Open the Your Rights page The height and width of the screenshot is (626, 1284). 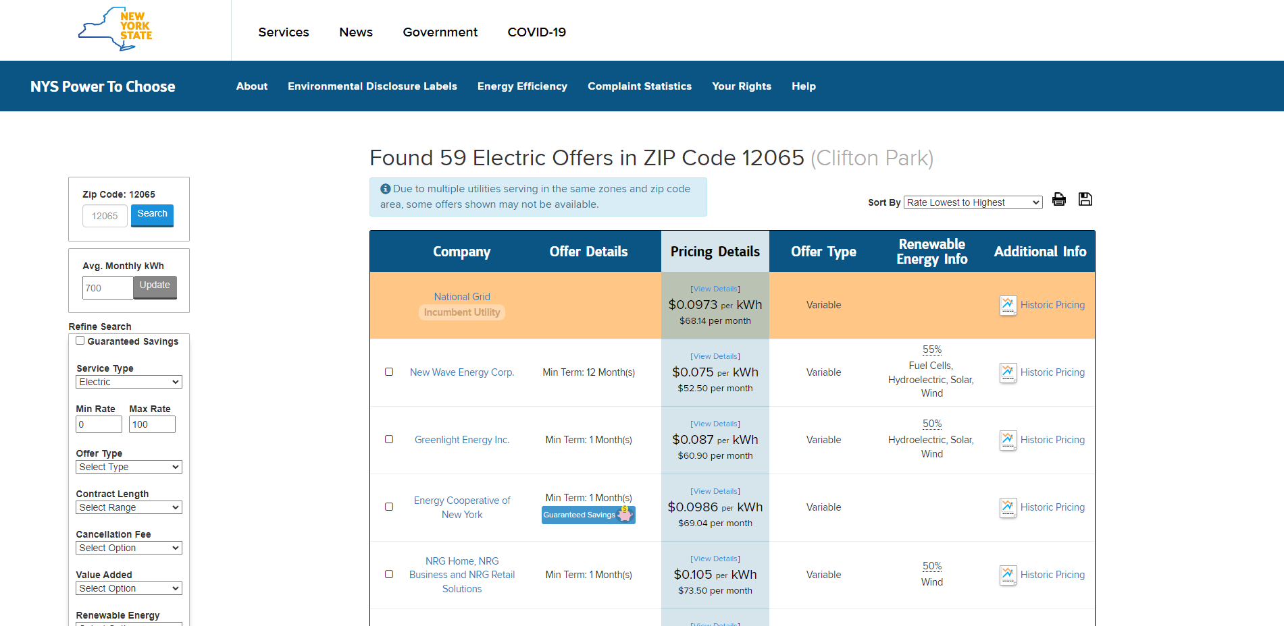pos(742,86)
